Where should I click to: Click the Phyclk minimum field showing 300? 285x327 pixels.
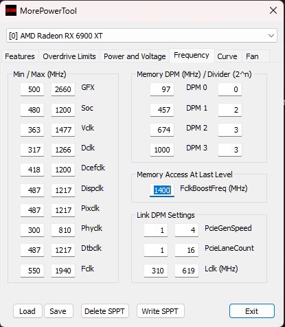coord(32,230)
